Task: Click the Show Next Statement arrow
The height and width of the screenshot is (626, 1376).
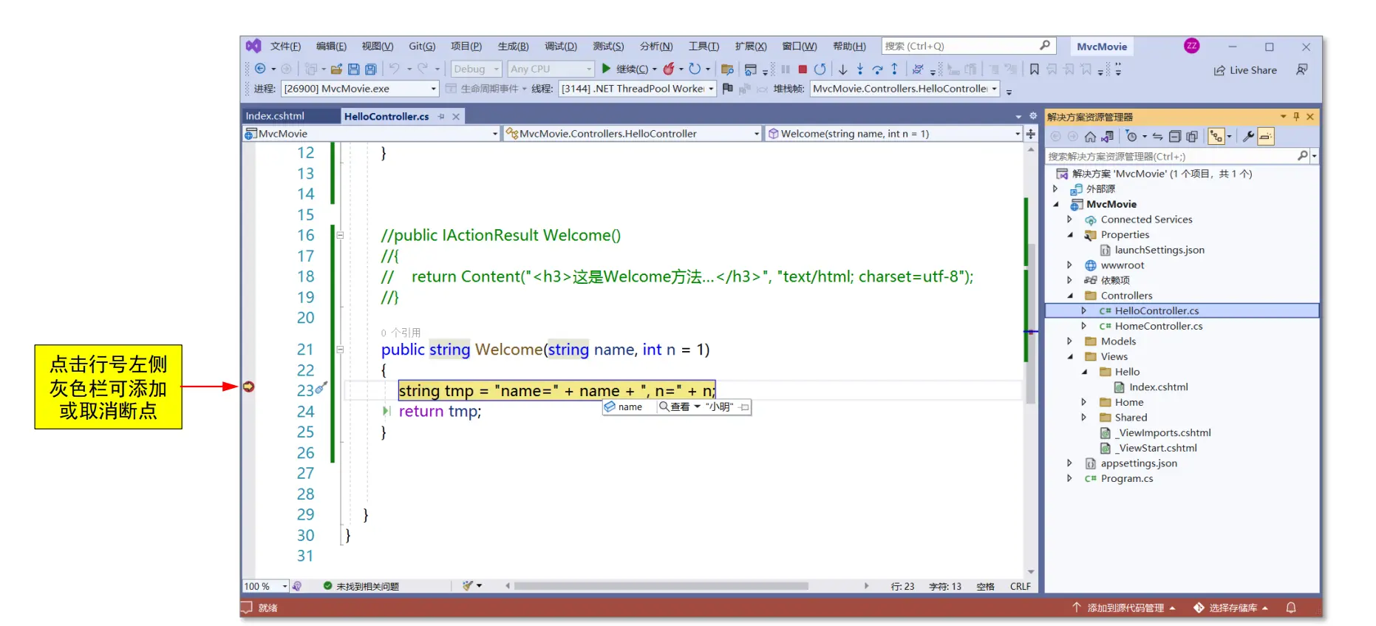Action: point(842,69)
